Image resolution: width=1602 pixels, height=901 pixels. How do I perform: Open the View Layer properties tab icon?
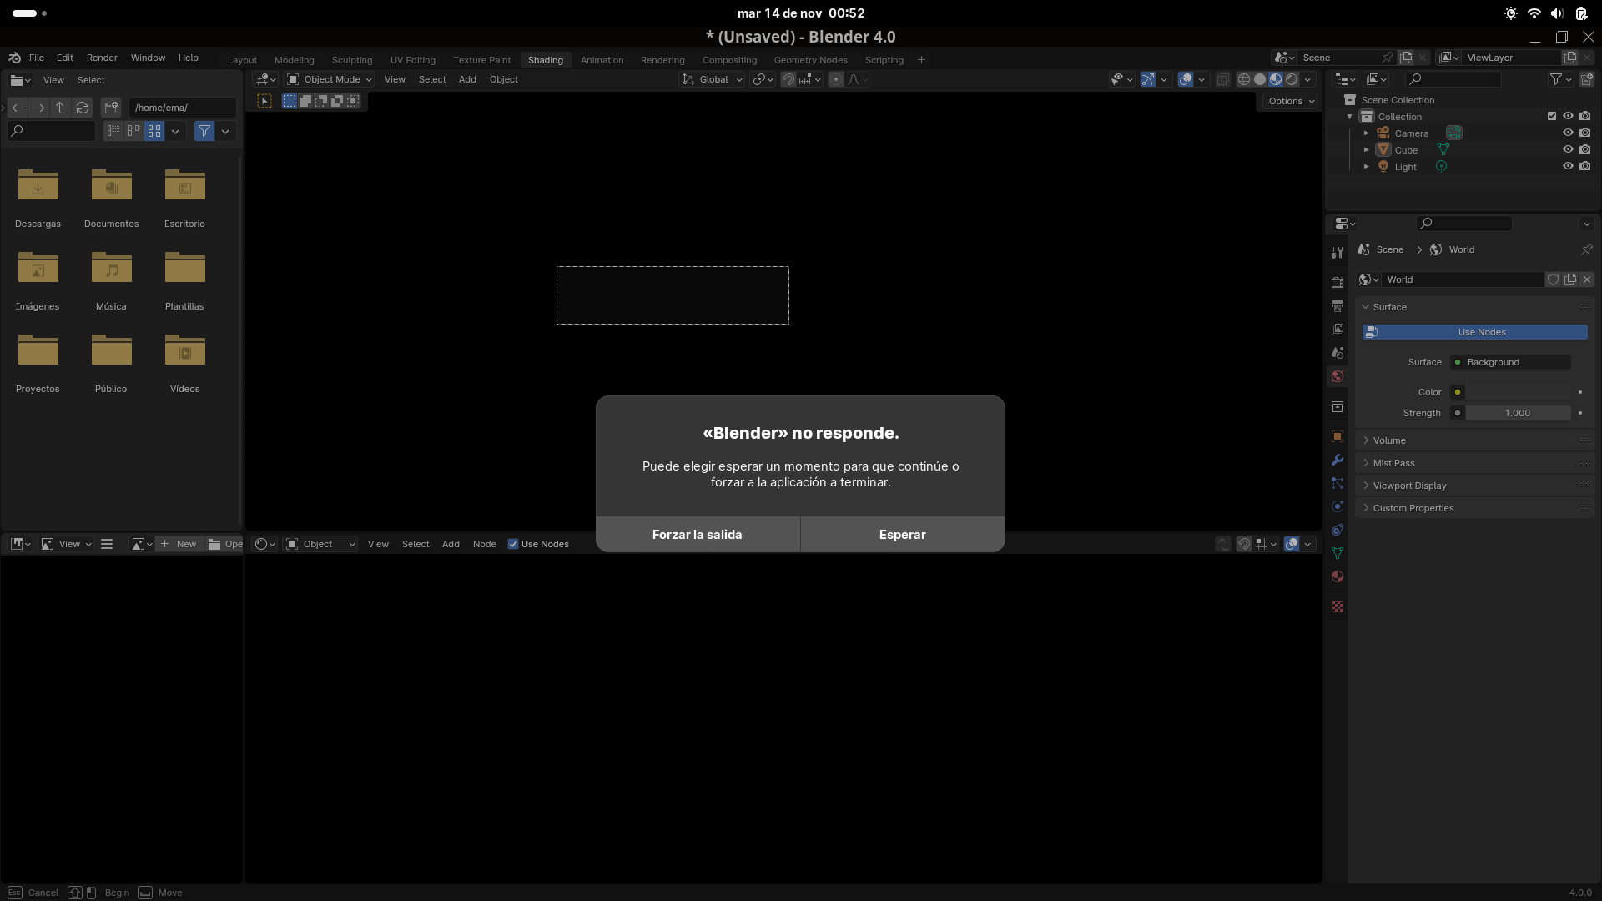pyautogui.click(x=1338, y=330)
